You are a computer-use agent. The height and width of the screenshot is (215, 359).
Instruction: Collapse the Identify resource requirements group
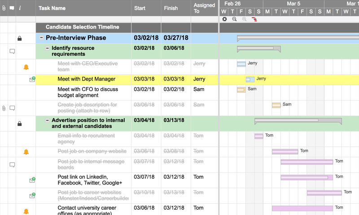(48, 48)
